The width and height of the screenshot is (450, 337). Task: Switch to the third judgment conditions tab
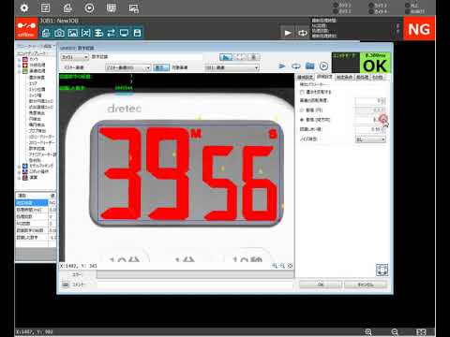pyautogui.click(x=344, y=77)
